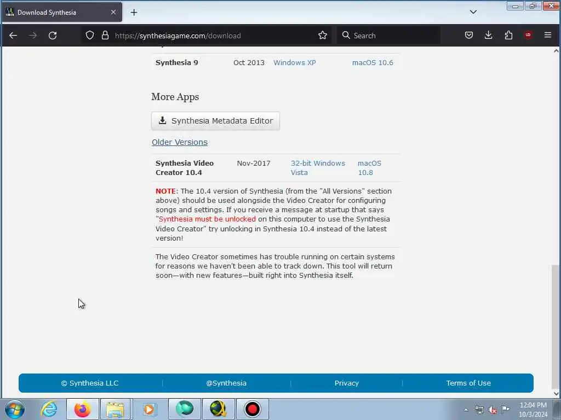
Task: Open the Firefox hamburger menu
Action: [547, 35]
